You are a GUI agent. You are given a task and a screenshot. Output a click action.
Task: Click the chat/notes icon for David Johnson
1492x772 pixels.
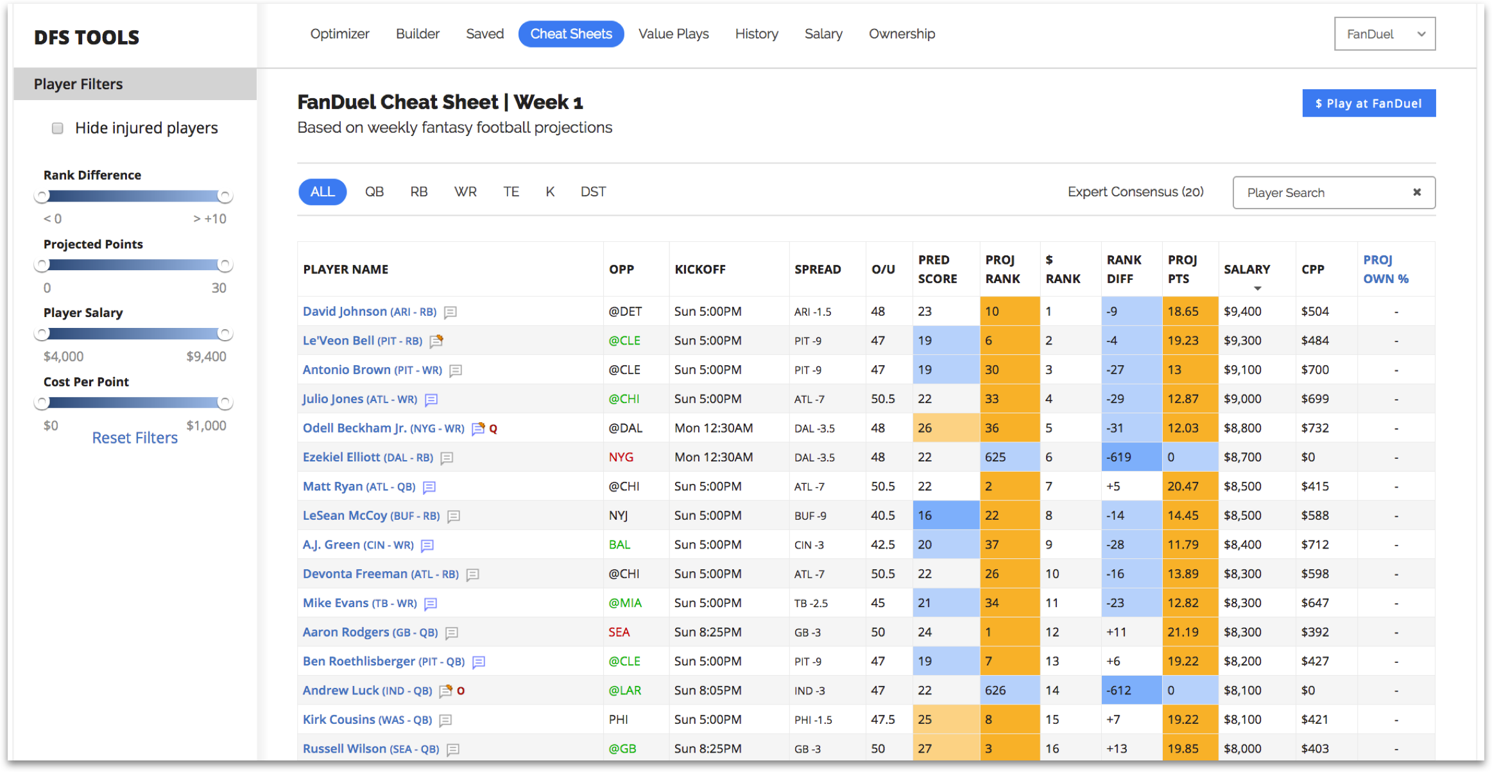[x=448, y=311]
